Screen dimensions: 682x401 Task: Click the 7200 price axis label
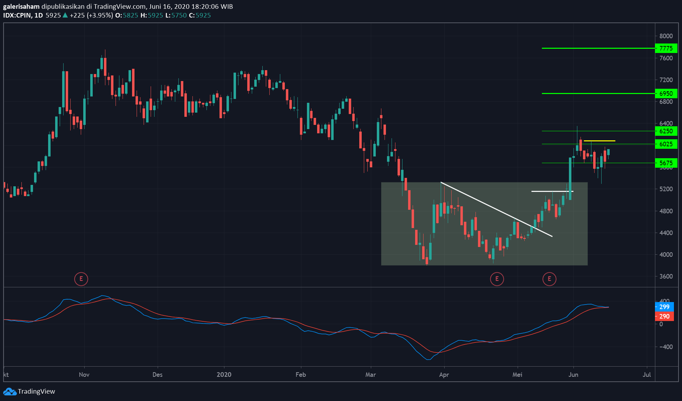pyautogui.click(x=666, y=80)
